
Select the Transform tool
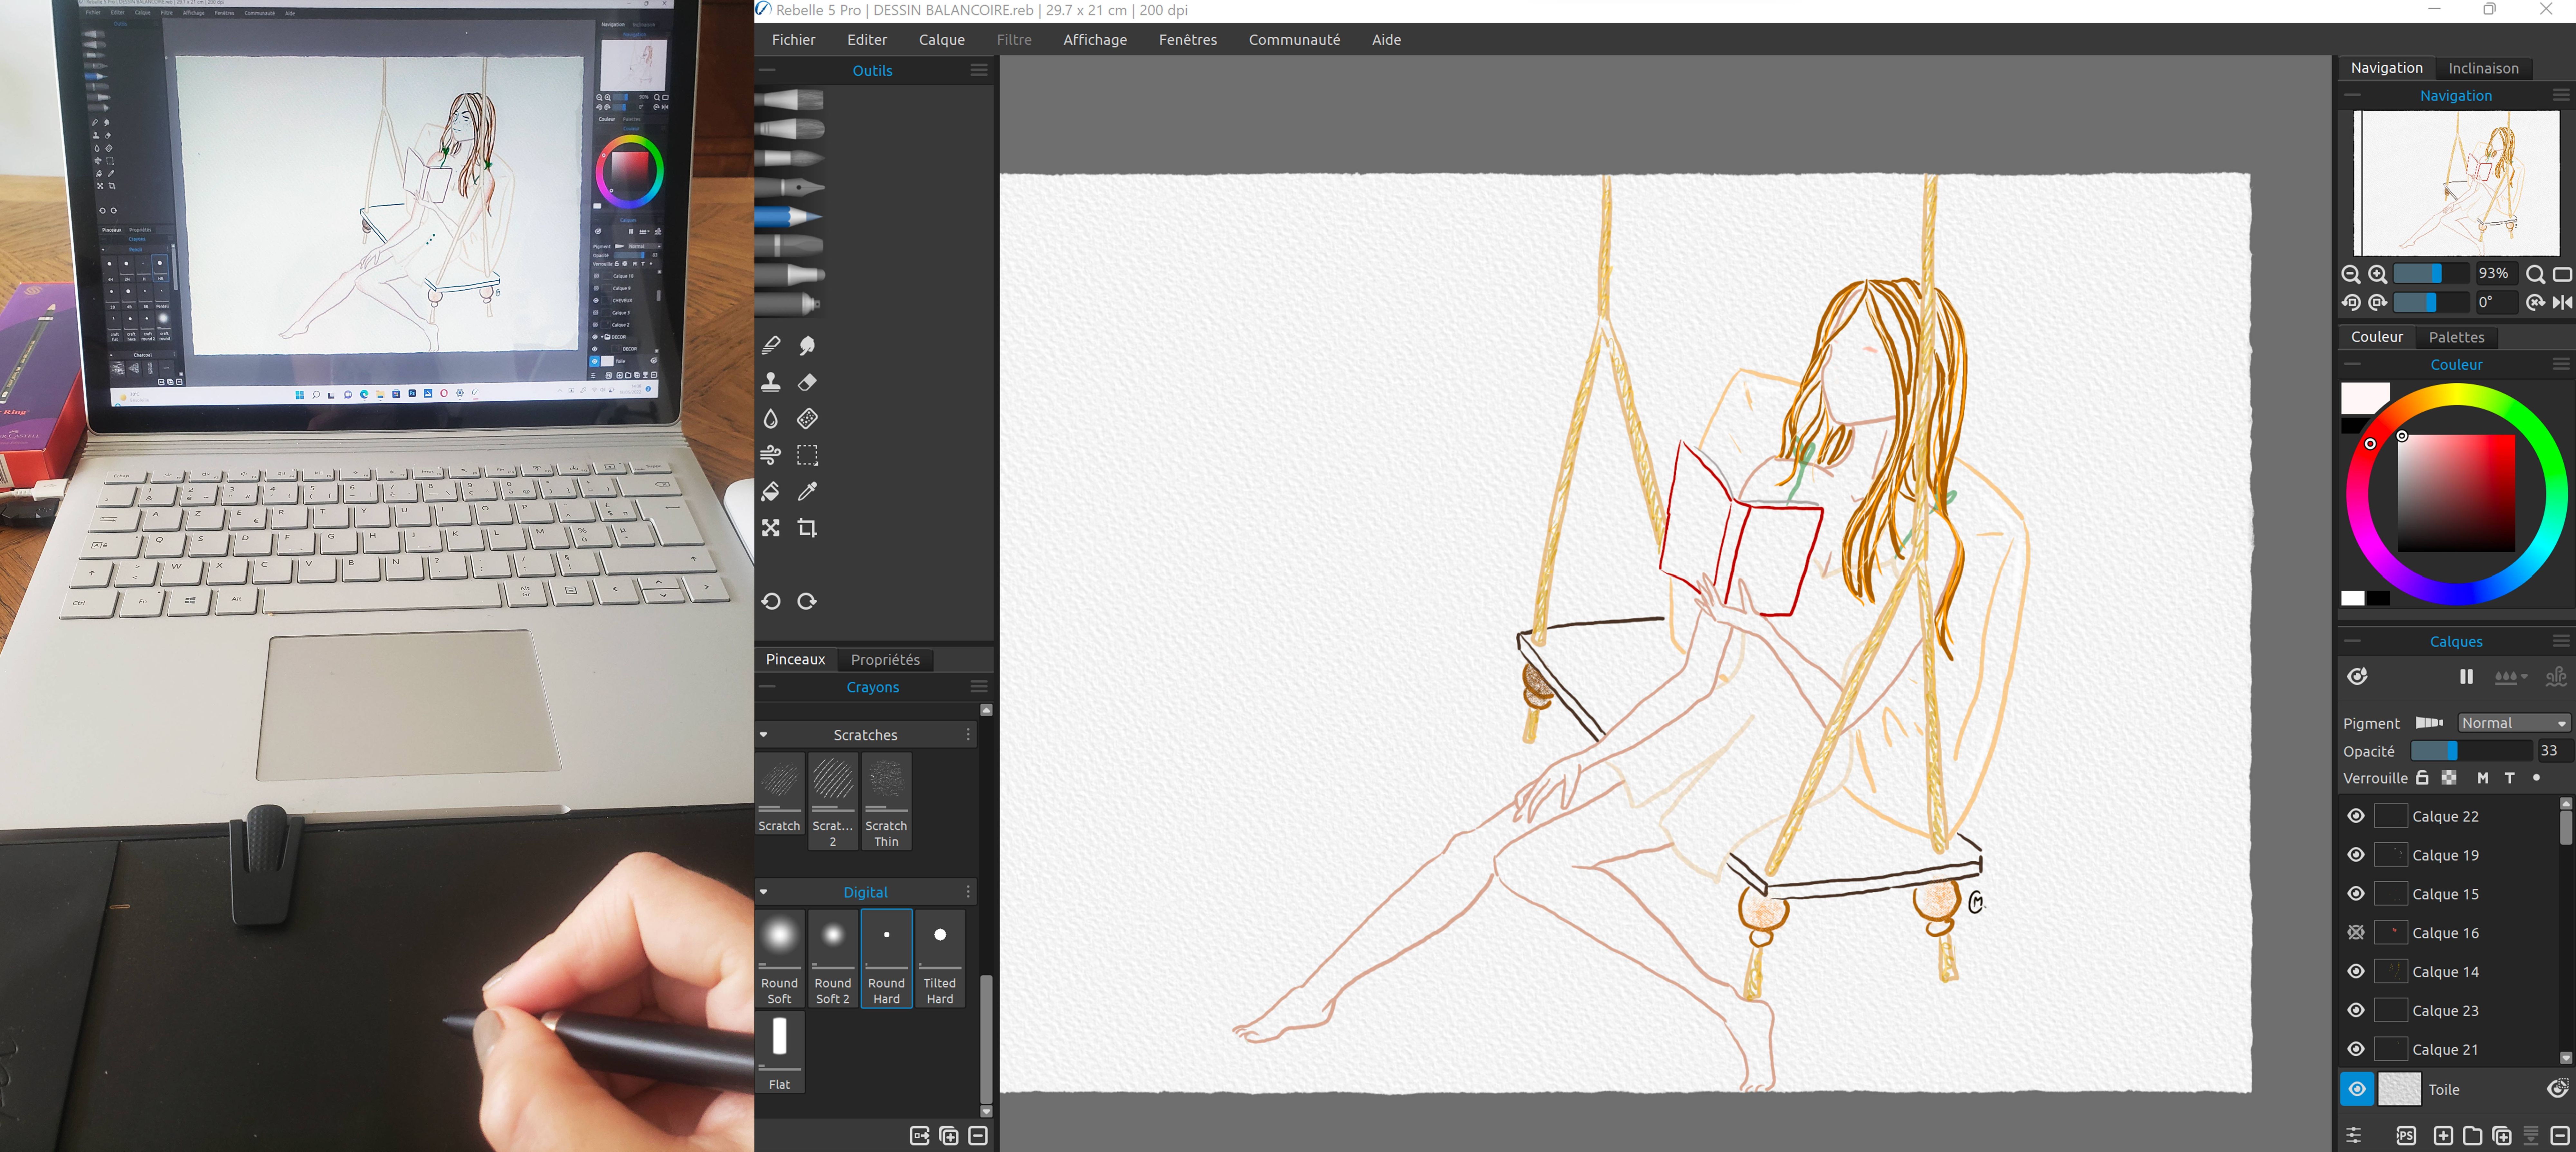point(771,528)
